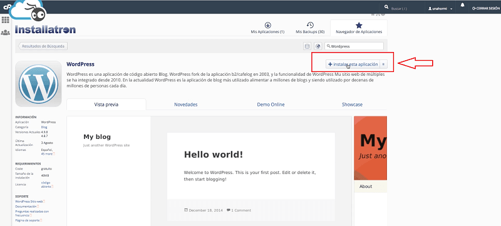Image resolution: width=501 pixels, height=226 pixels.
Task: Open the cPanel apps grid icon
Action: click(5, 20)
